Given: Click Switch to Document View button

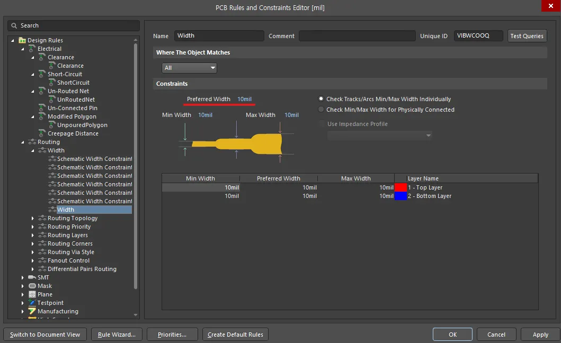Looking at the screenshot, I should [x=45, y=335].
